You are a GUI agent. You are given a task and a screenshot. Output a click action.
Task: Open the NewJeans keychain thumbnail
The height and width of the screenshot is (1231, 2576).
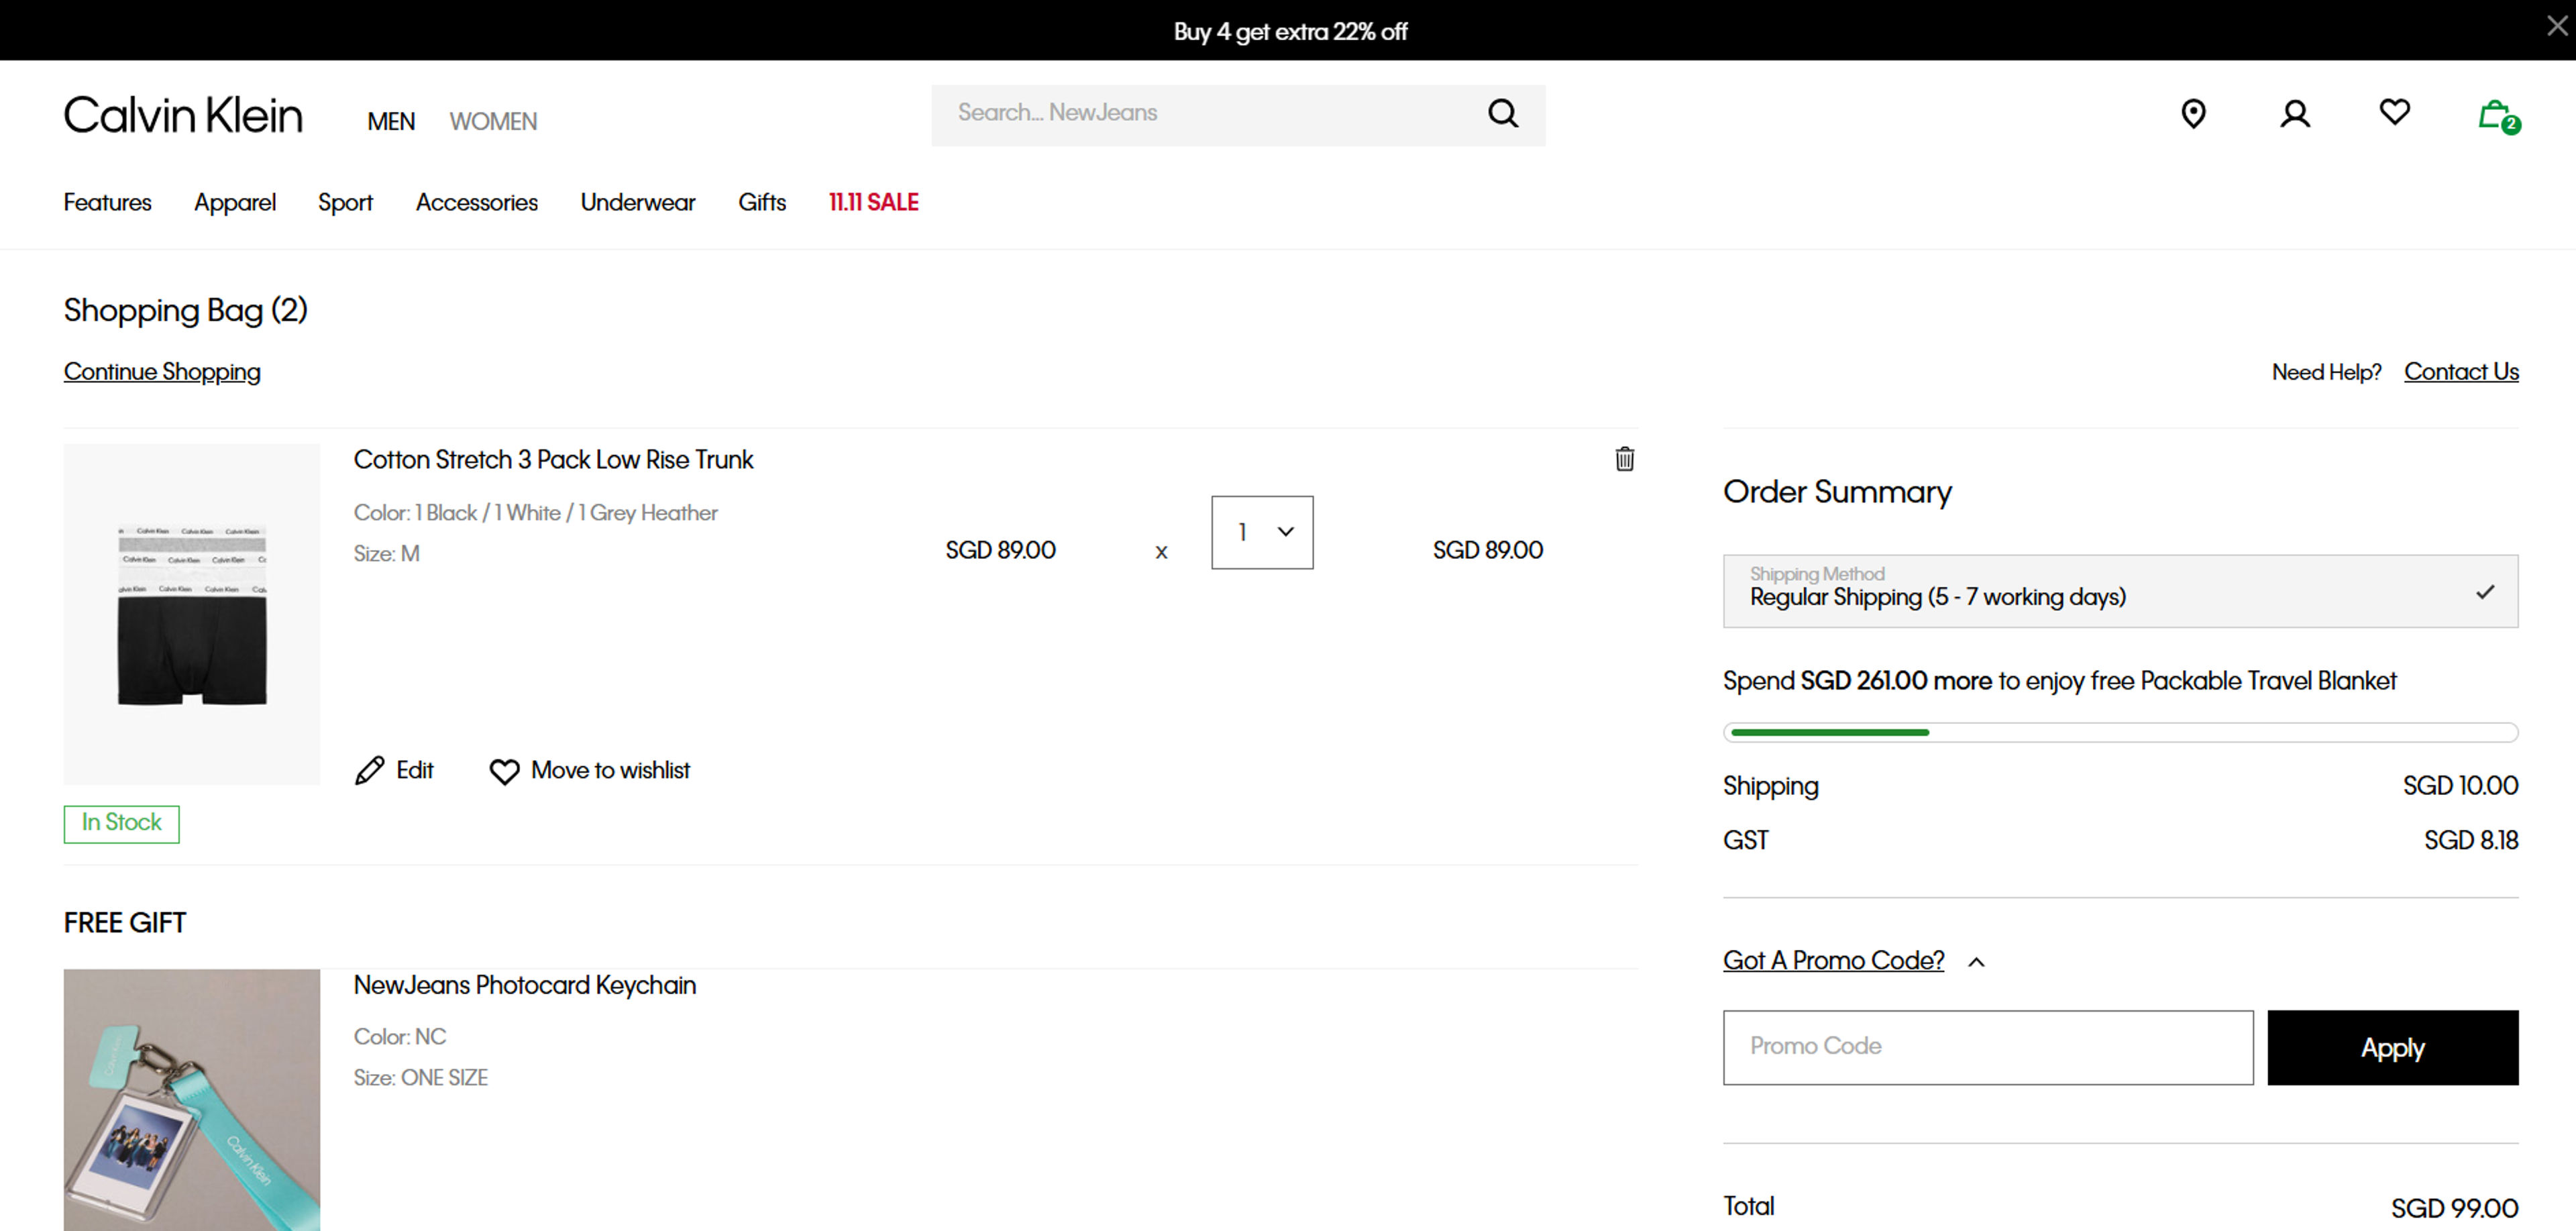192,1099
